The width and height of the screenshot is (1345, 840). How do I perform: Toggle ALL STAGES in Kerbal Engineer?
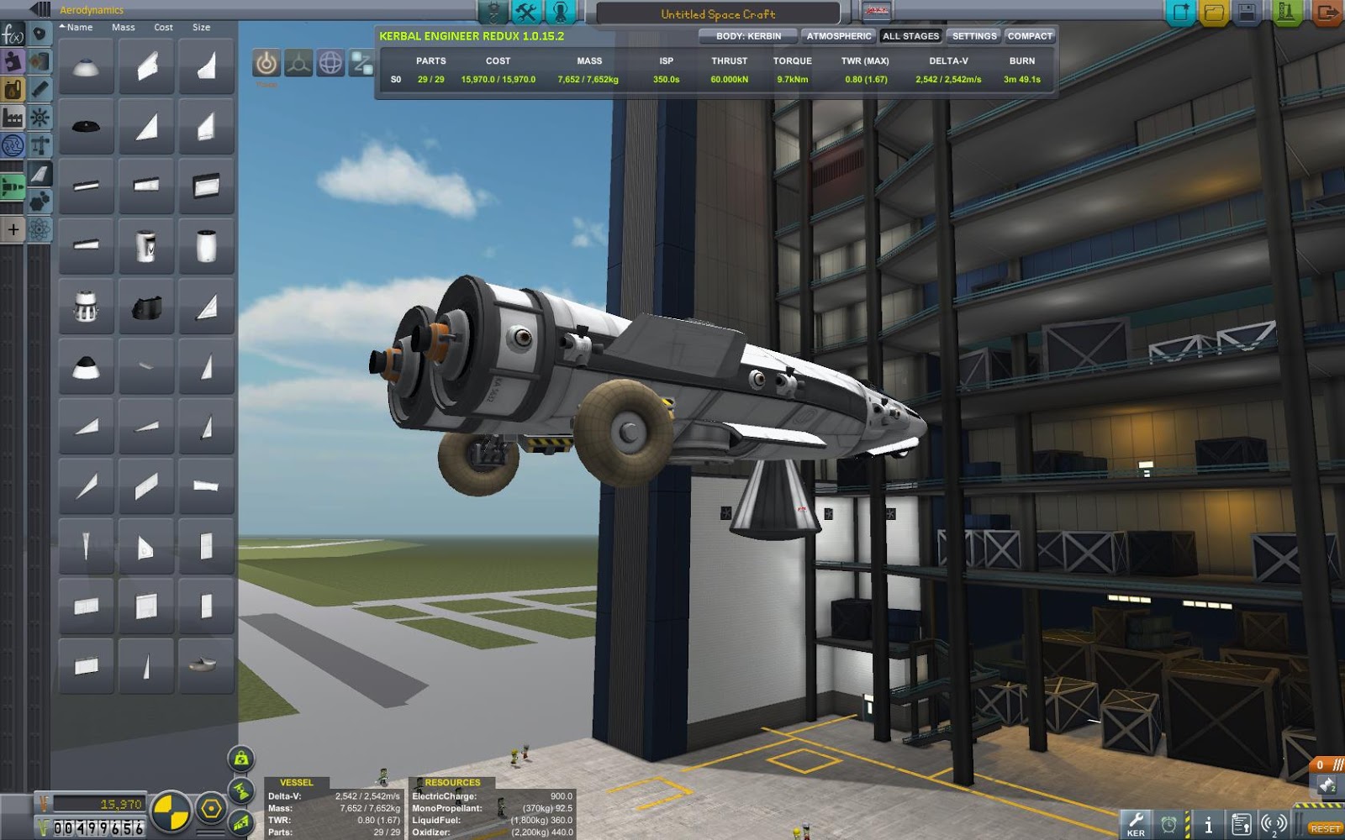(x=910, y=36)
